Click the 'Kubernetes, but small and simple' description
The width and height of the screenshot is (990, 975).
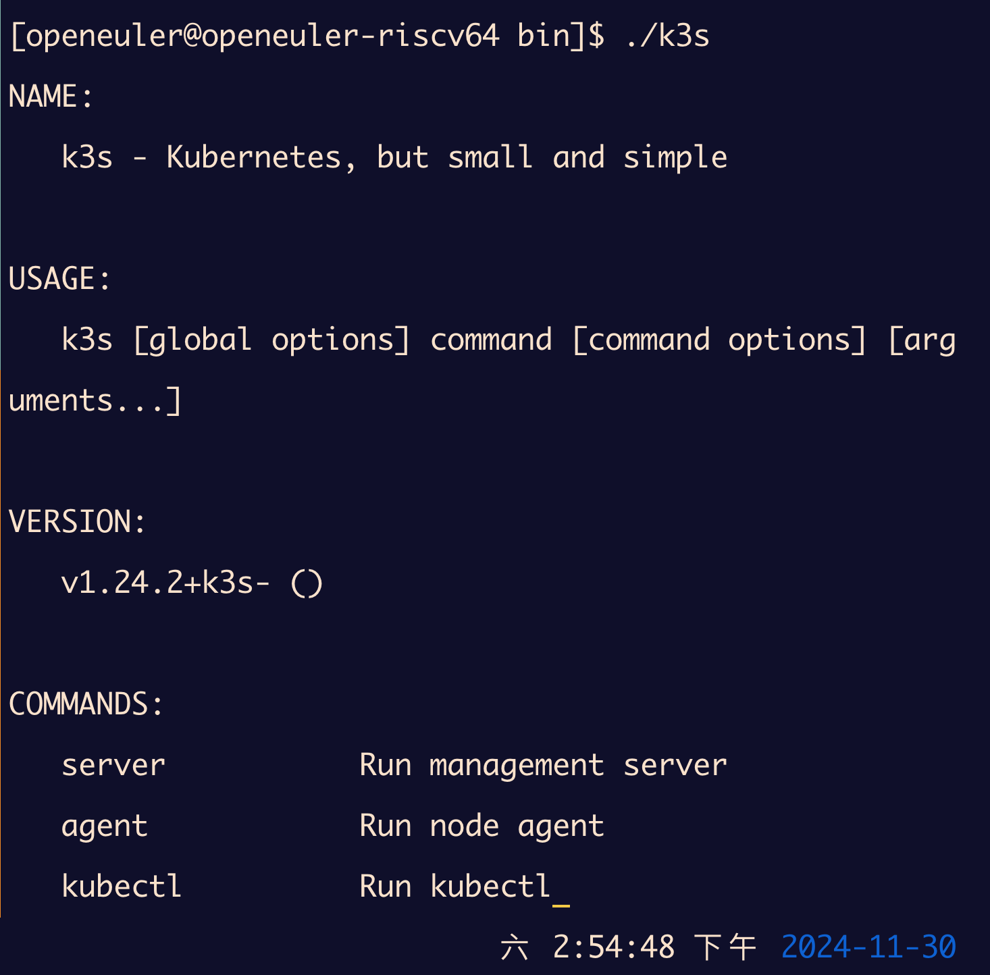446,157
